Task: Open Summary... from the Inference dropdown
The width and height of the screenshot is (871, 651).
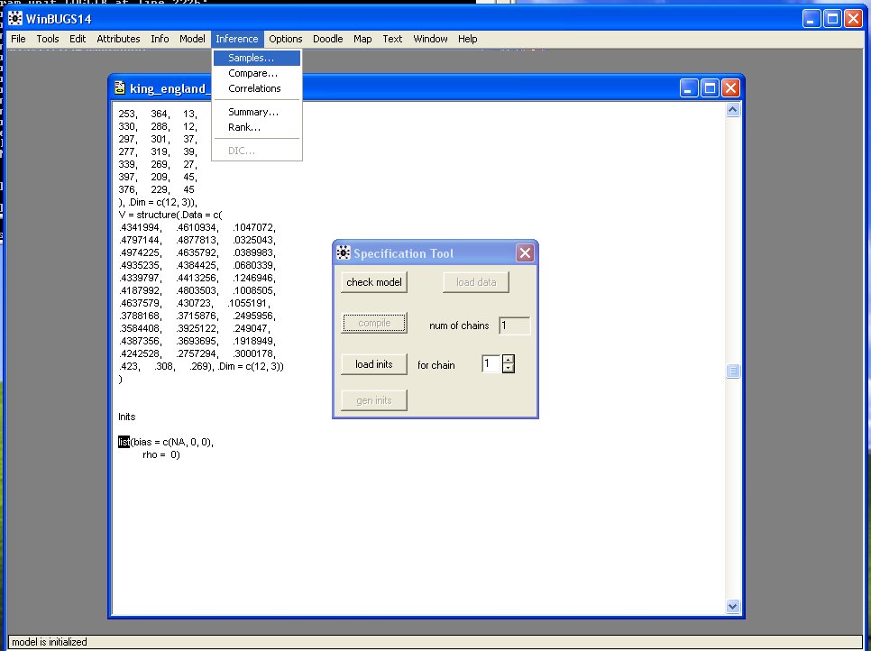Action: (252, 112)
